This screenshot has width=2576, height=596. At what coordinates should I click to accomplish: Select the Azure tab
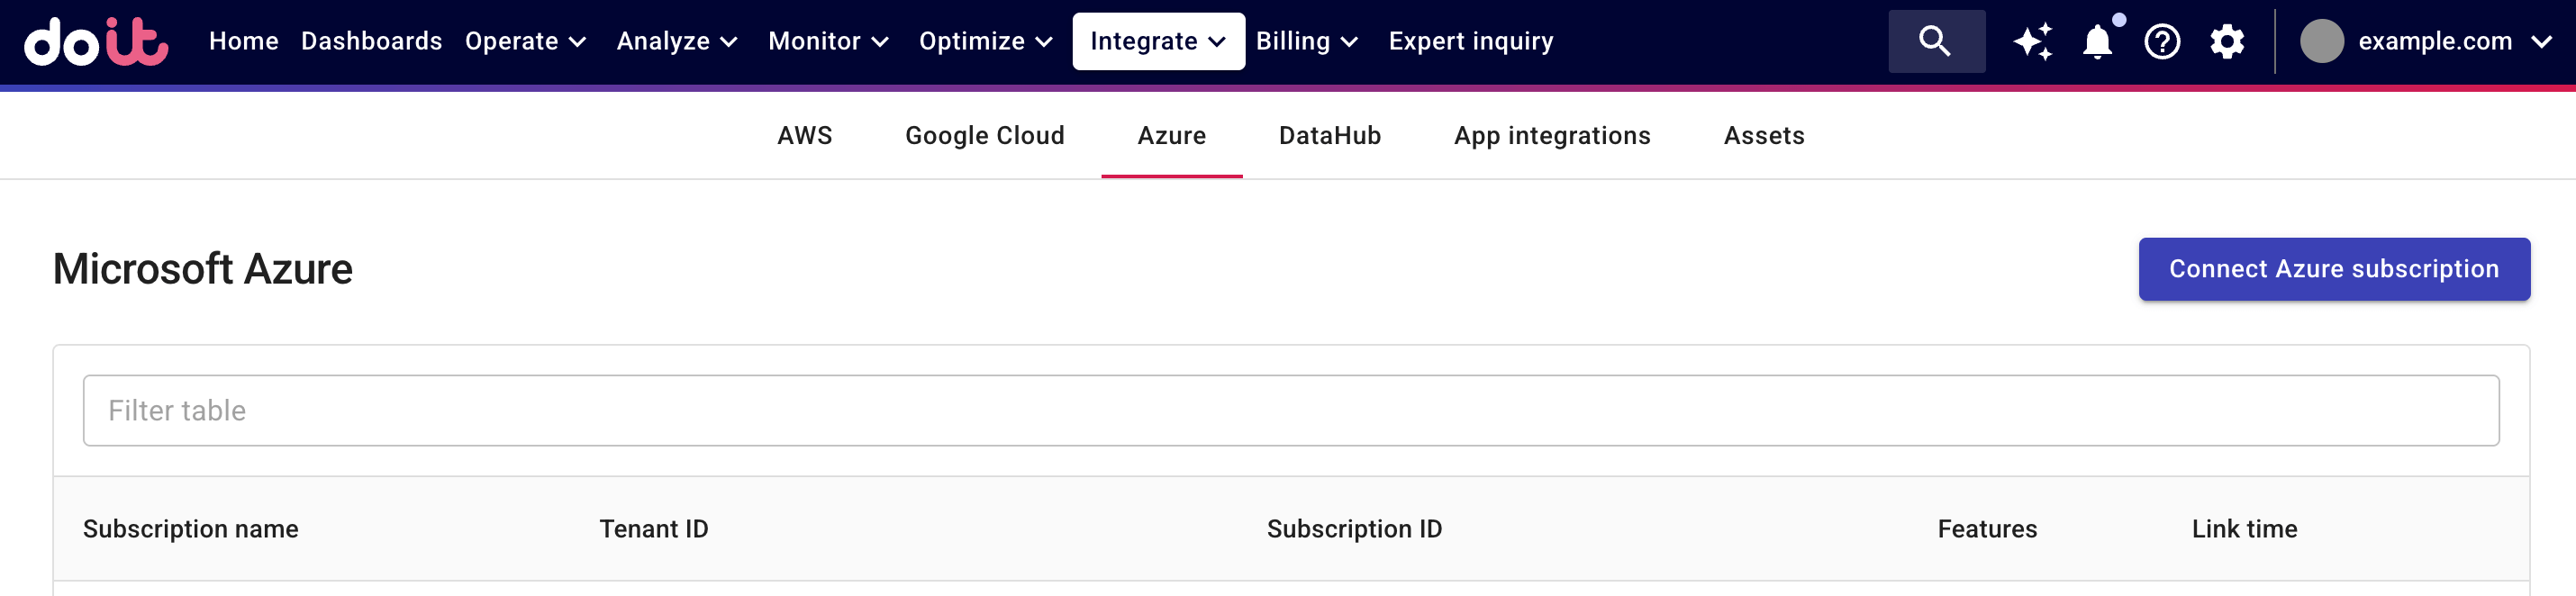[x=1171, y=135]
